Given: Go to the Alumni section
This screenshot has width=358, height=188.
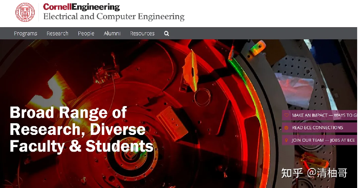Looking at the screenshot, I should coord(112,33).
